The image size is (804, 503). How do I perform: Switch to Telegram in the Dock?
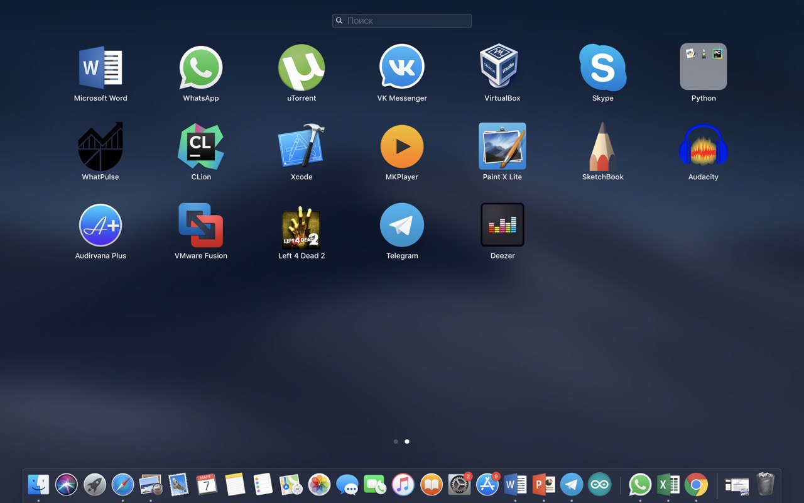(572, 484)
